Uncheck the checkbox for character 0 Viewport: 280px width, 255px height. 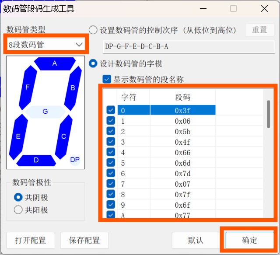(111, 110)
